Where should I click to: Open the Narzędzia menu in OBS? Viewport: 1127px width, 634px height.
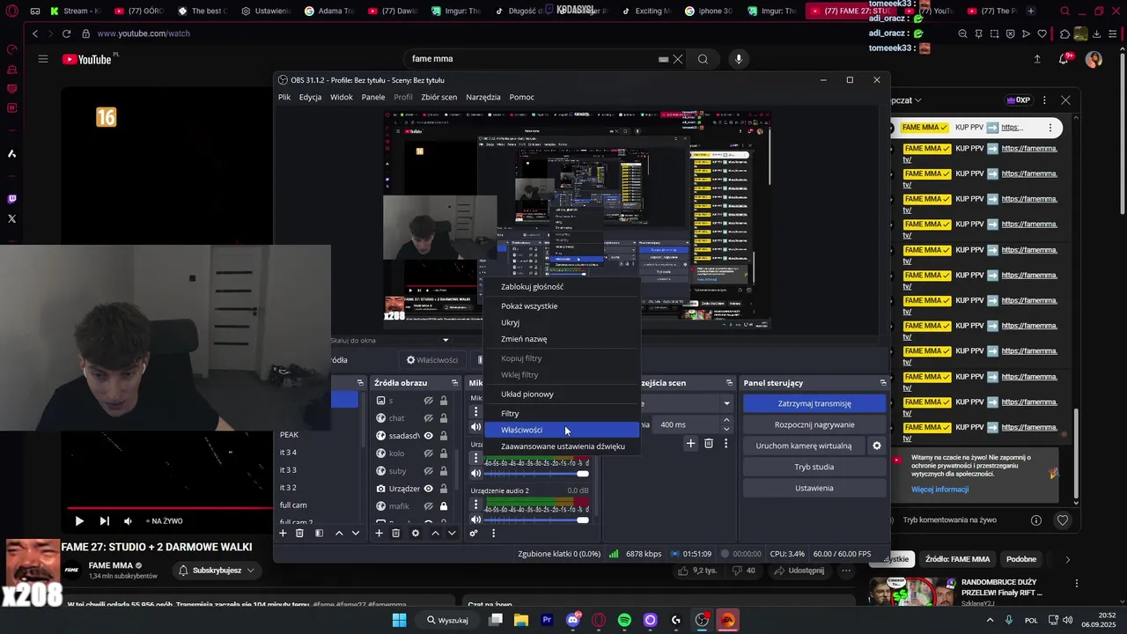click(x=483, y=97)
